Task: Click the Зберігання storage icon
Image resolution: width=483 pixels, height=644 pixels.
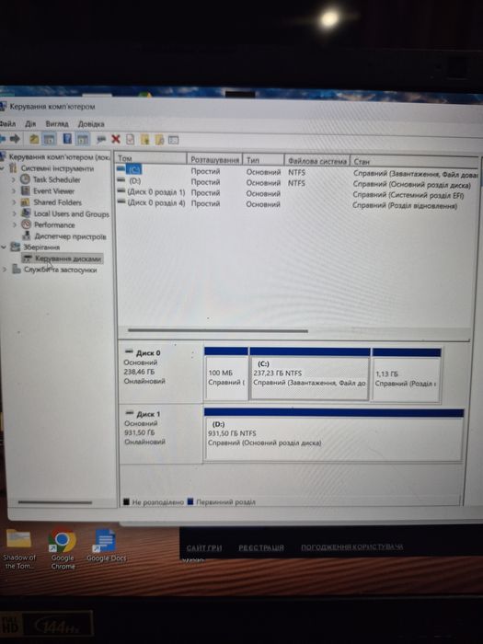Action: pyautogui.click(x=16, y=247)
